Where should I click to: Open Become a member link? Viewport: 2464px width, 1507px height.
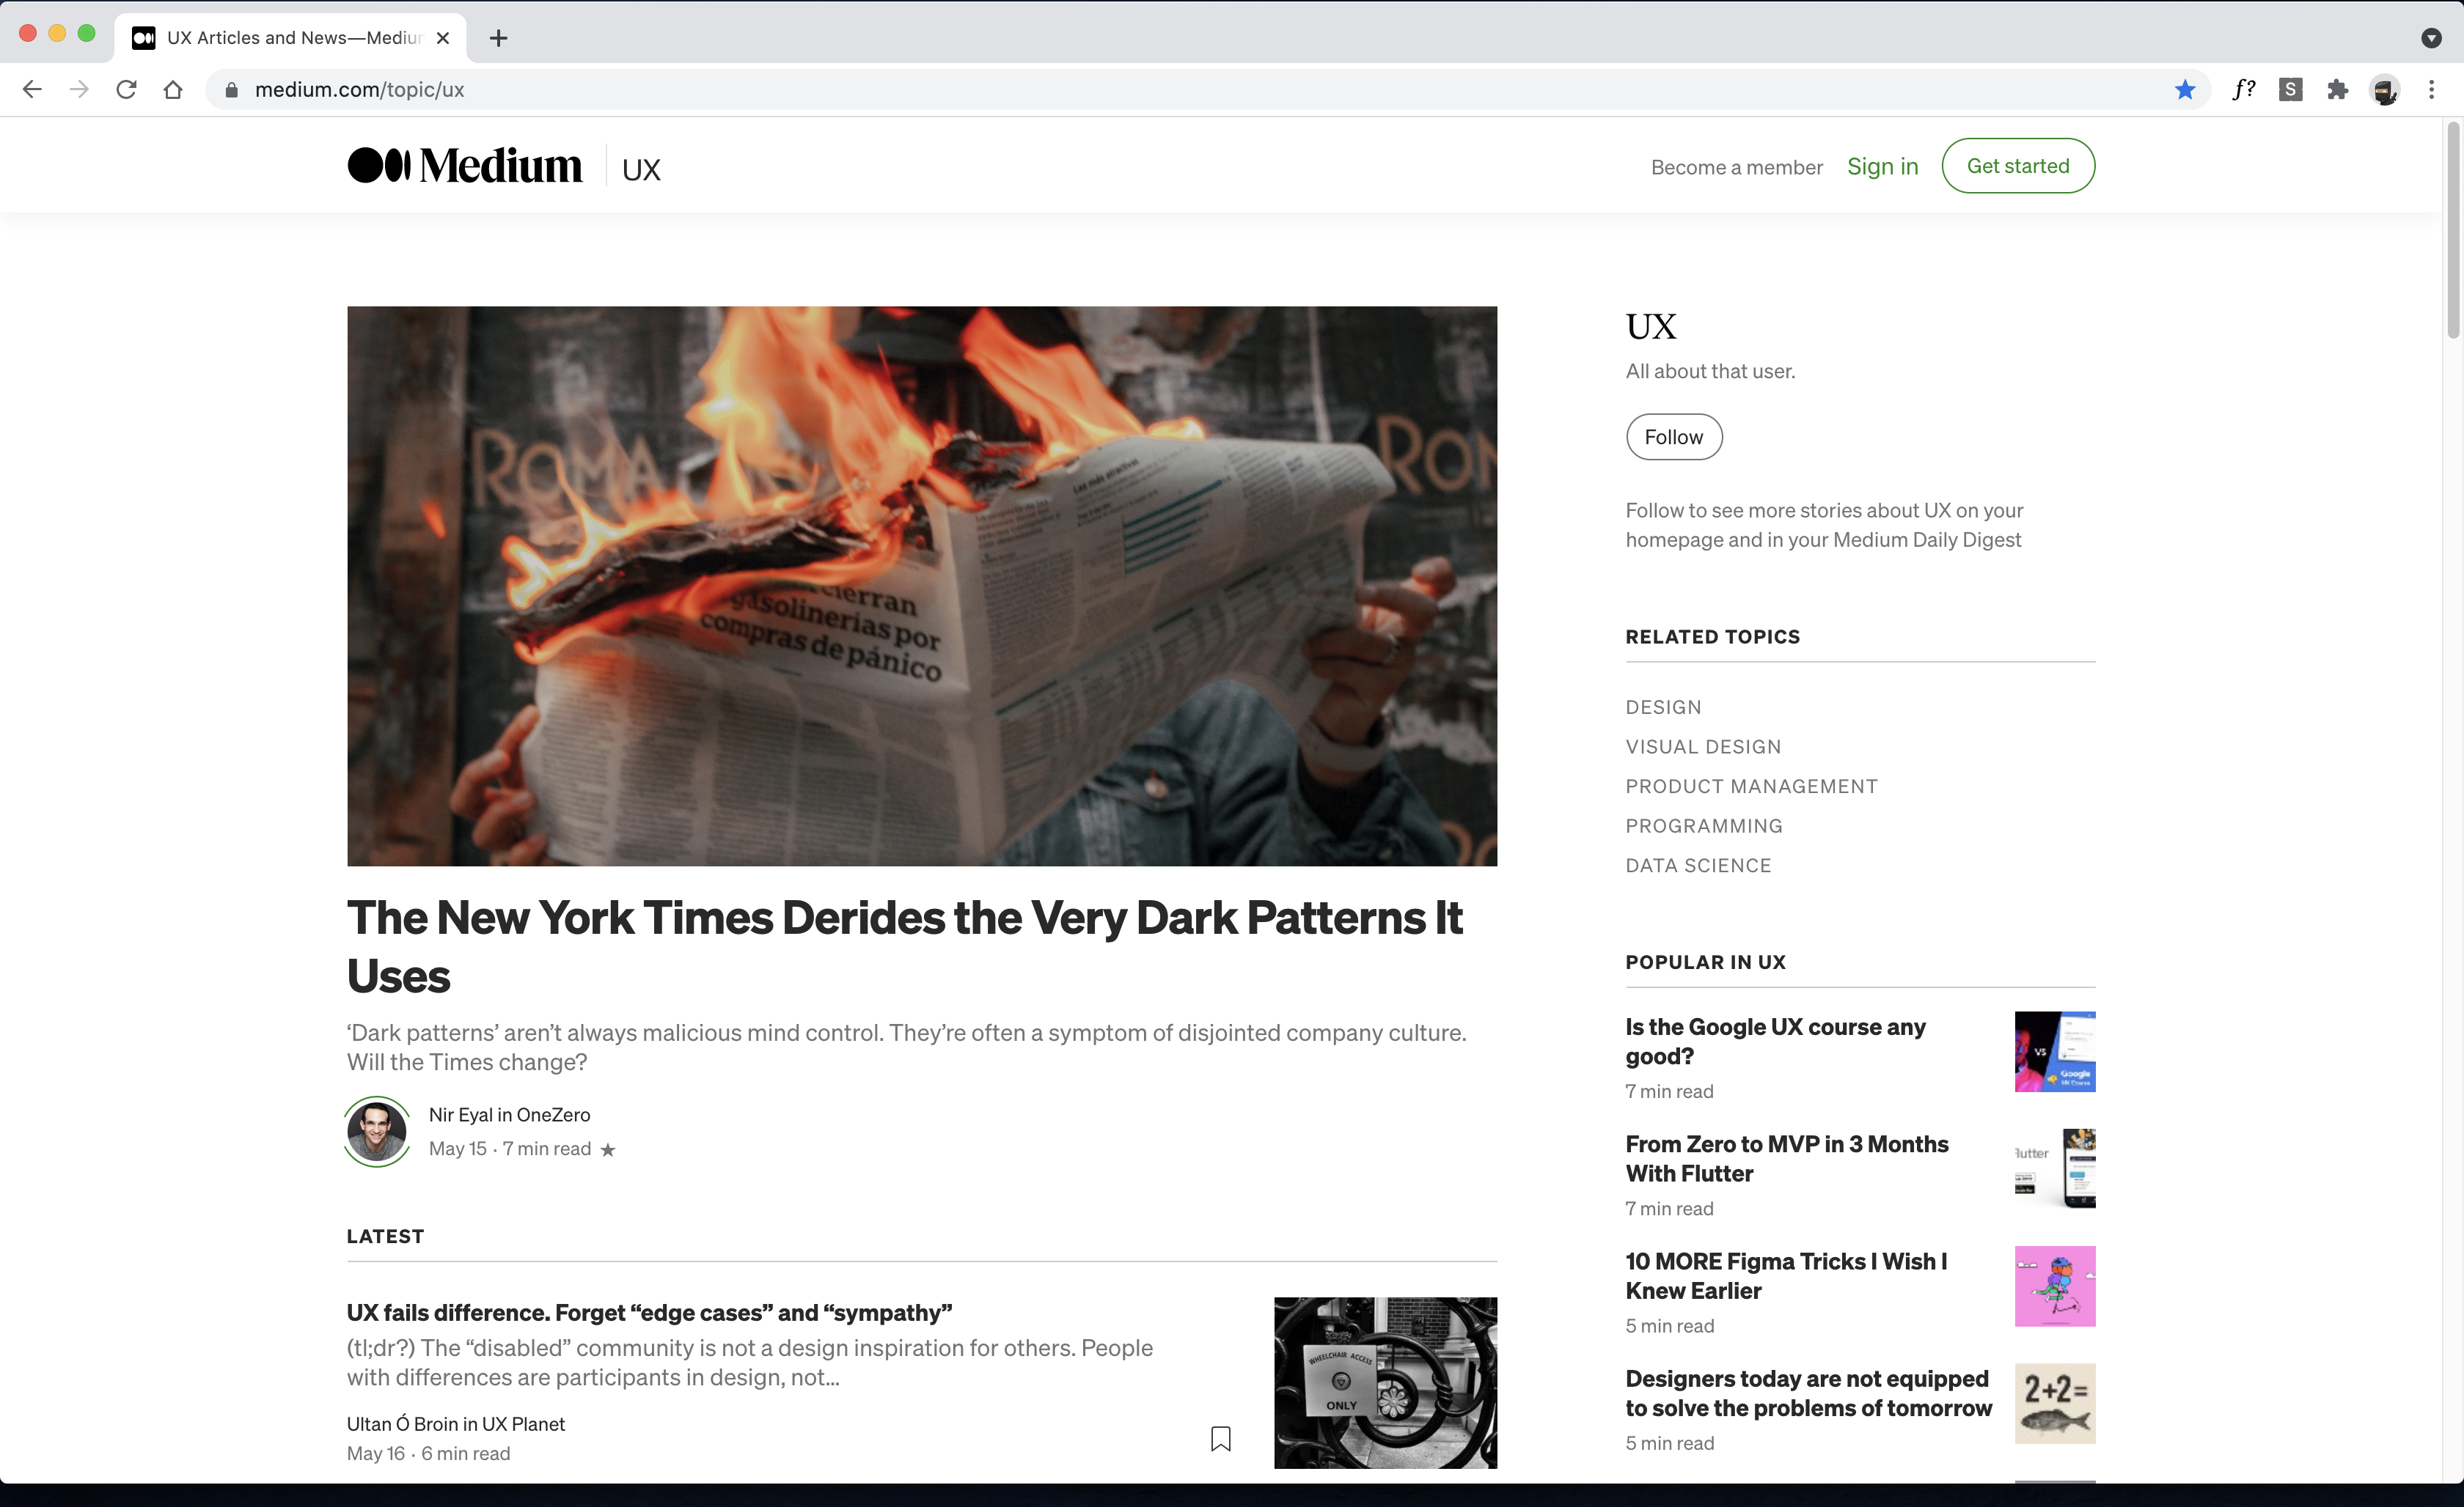1737,167
